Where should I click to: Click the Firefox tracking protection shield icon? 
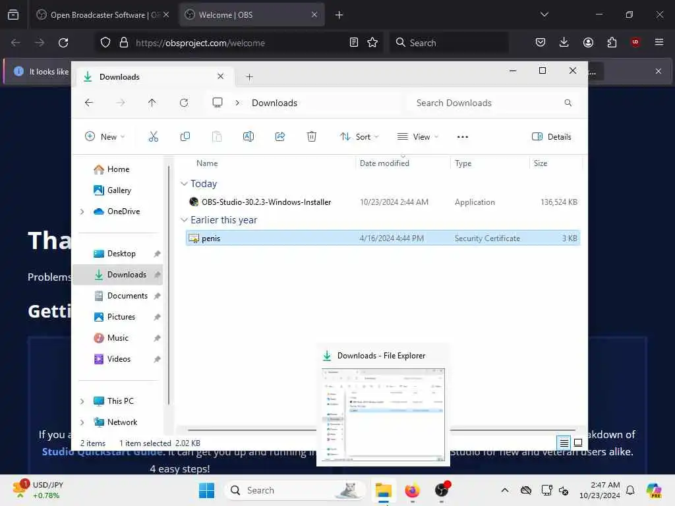(x=105, y=43)
